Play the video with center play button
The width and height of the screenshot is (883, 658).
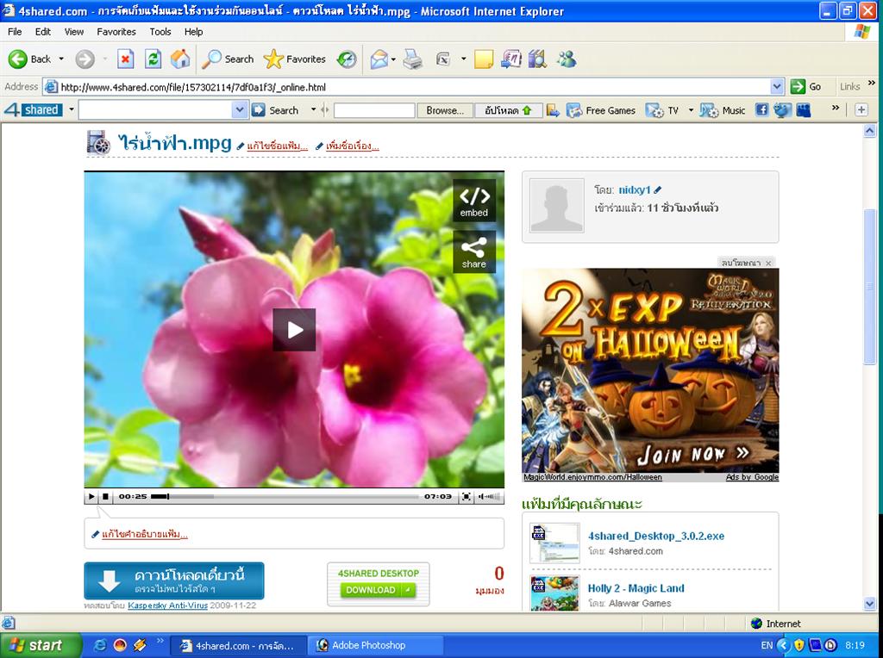(x=294, y=329)
